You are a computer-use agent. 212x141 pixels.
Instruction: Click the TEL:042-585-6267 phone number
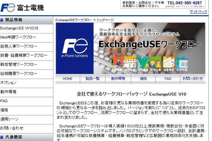coord(184,3)
